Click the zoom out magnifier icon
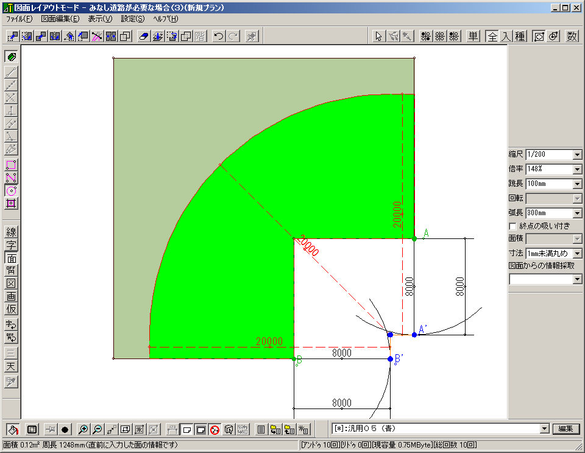Screen dimensions: 585x453 [97, 429]
